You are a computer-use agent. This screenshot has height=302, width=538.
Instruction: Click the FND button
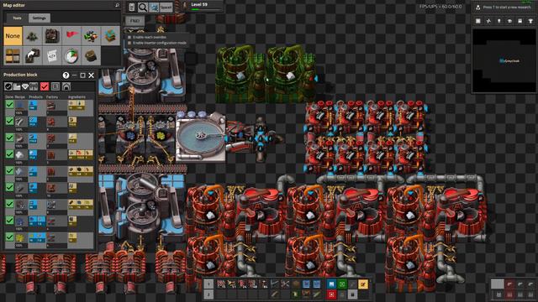(134, 21)
